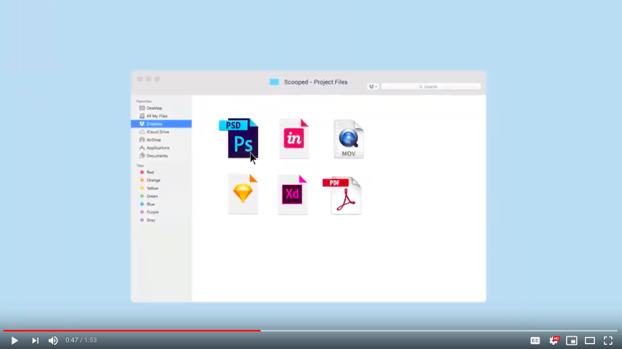Toggle closed captions

tap(535, 340)
